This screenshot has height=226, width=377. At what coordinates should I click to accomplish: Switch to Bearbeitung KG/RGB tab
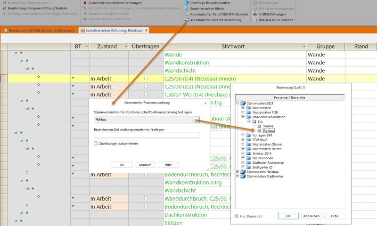[x=40, y=30]
